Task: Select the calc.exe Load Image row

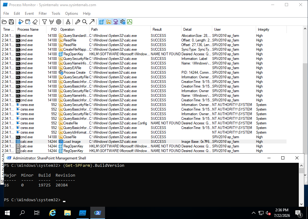Action: [x=144, y=142]
